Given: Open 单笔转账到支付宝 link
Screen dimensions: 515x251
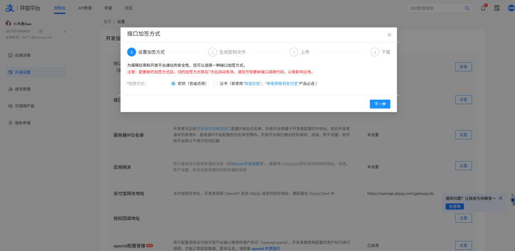Looking at the screenshot, I should click(282, 84).
